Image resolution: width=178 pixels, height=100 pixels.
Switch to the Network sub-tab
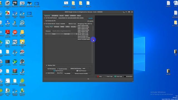(x=56, y=27)
